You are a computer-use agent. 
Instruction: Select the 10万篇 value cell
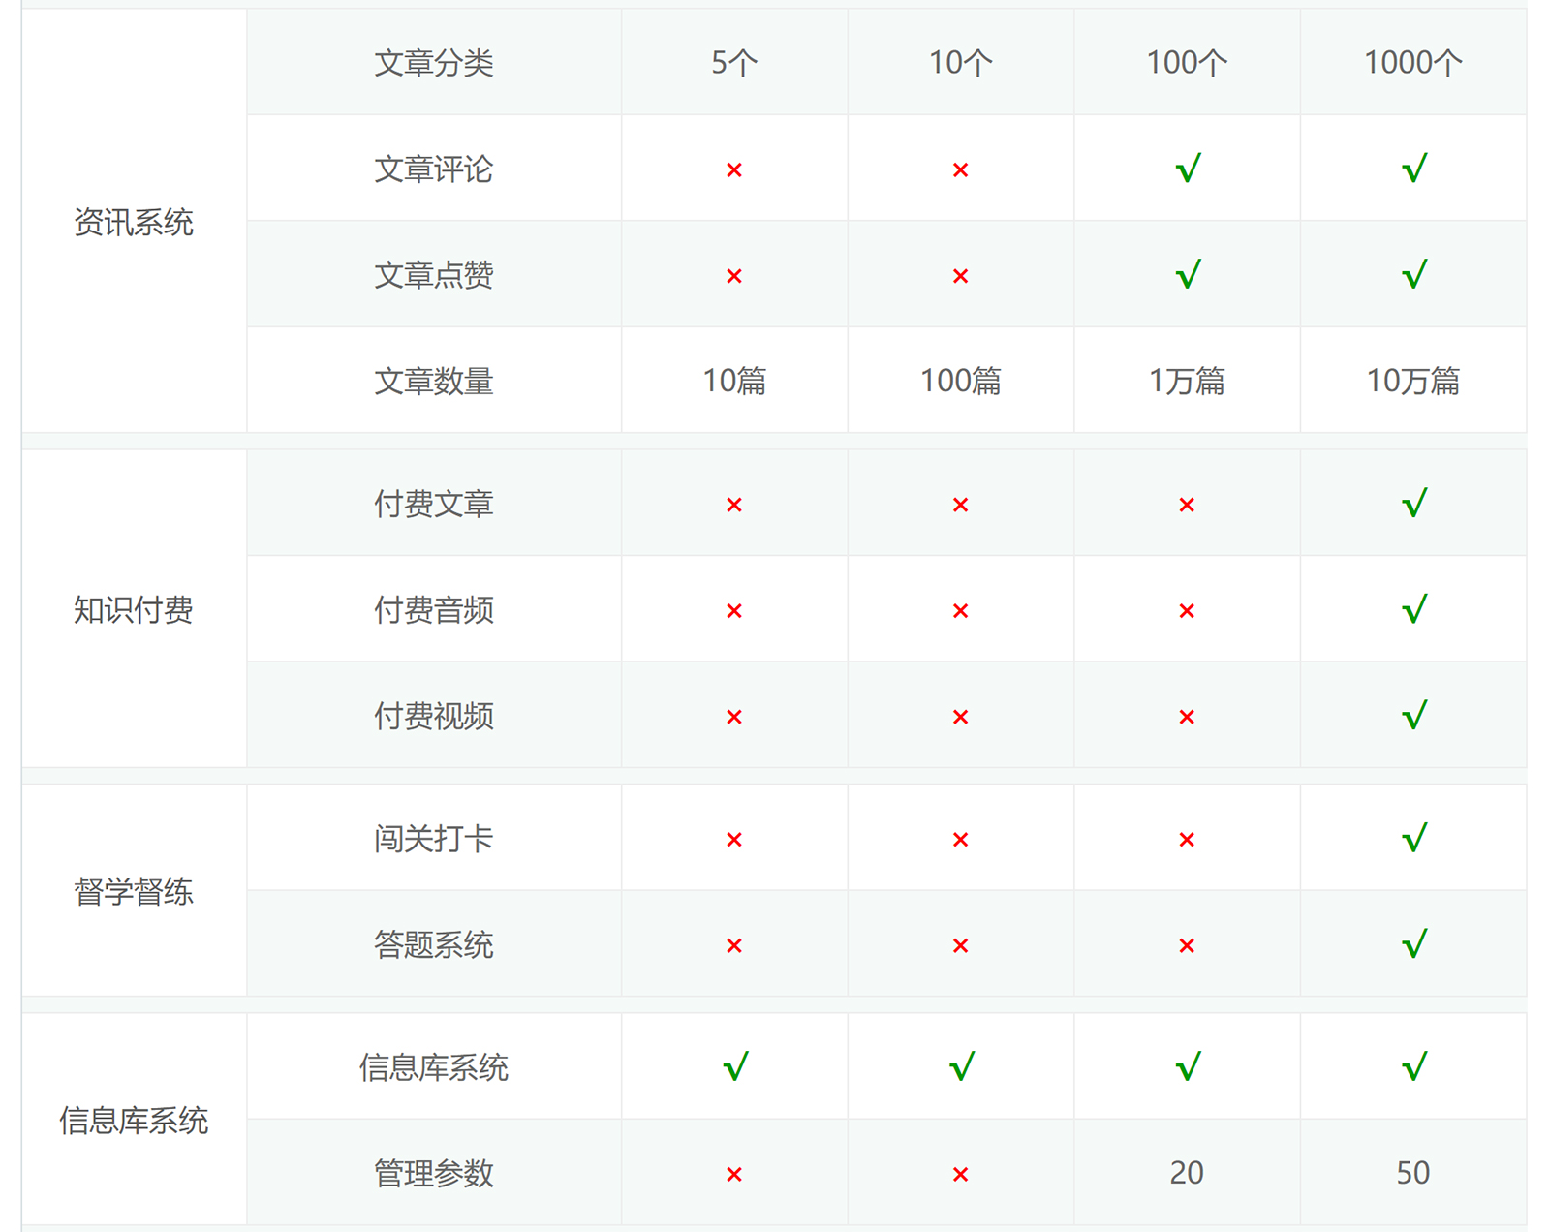coord(1413,381)
